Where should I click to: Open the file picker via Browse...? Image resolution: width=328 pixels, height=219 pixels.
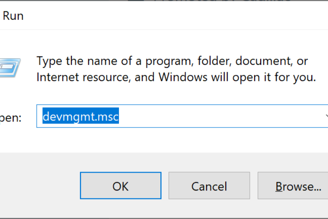pyautogui.click(x=293, y=186)
